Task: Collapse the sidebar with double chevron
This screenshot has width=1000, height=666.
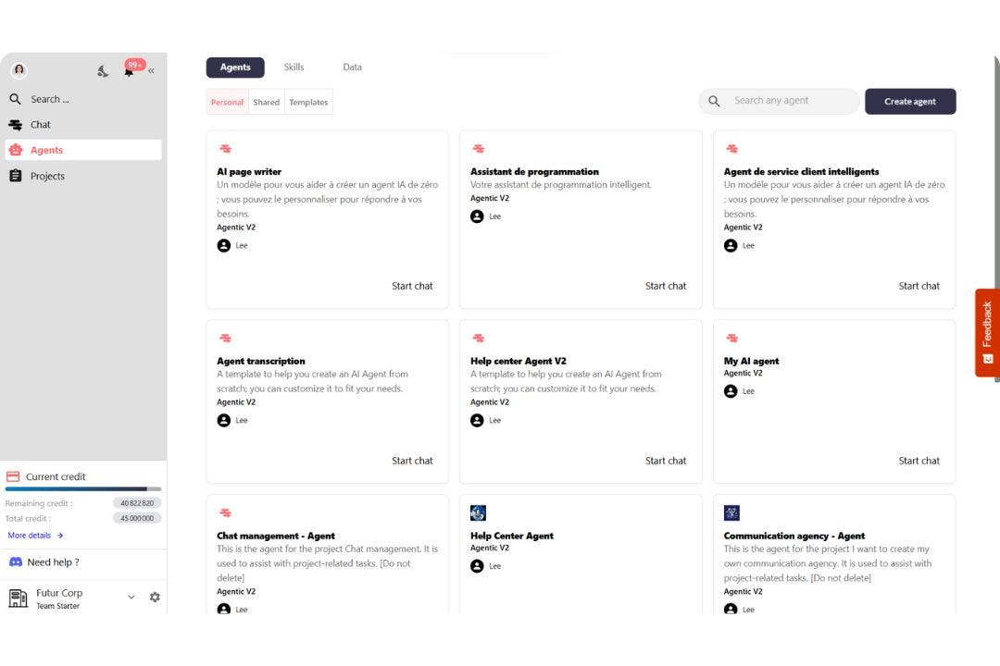Action: (151, 70)
